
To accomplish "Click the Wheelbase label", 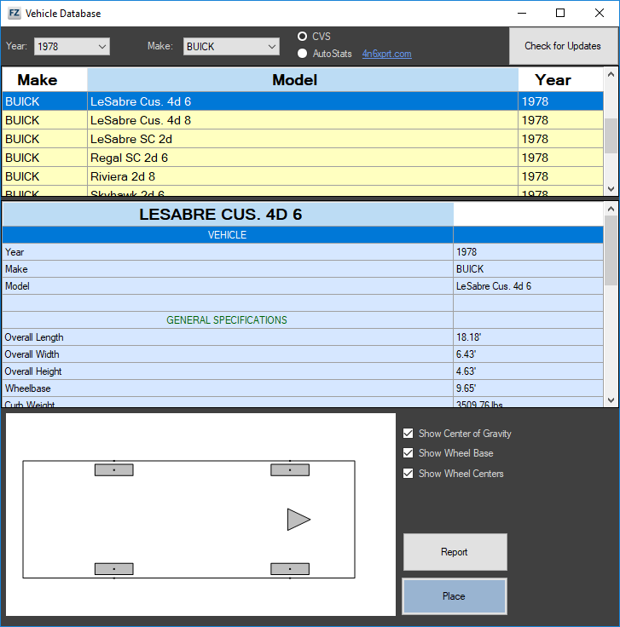I will coord(27,388).
